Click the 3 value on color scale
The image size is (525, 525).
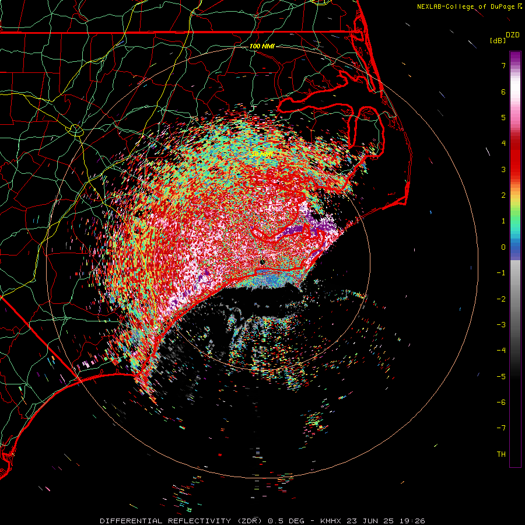[503, 169]
